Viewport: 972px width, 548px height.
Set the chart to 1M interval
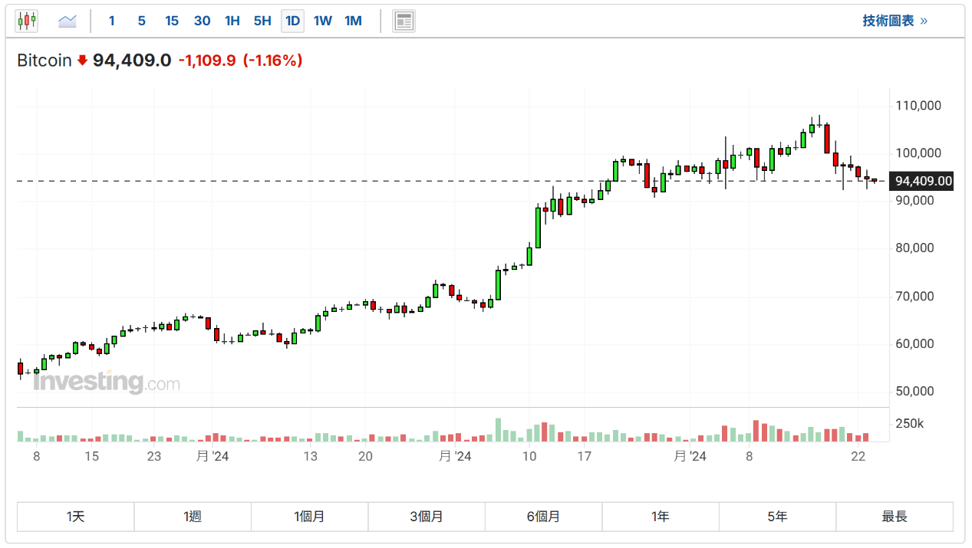pos(353,21)
